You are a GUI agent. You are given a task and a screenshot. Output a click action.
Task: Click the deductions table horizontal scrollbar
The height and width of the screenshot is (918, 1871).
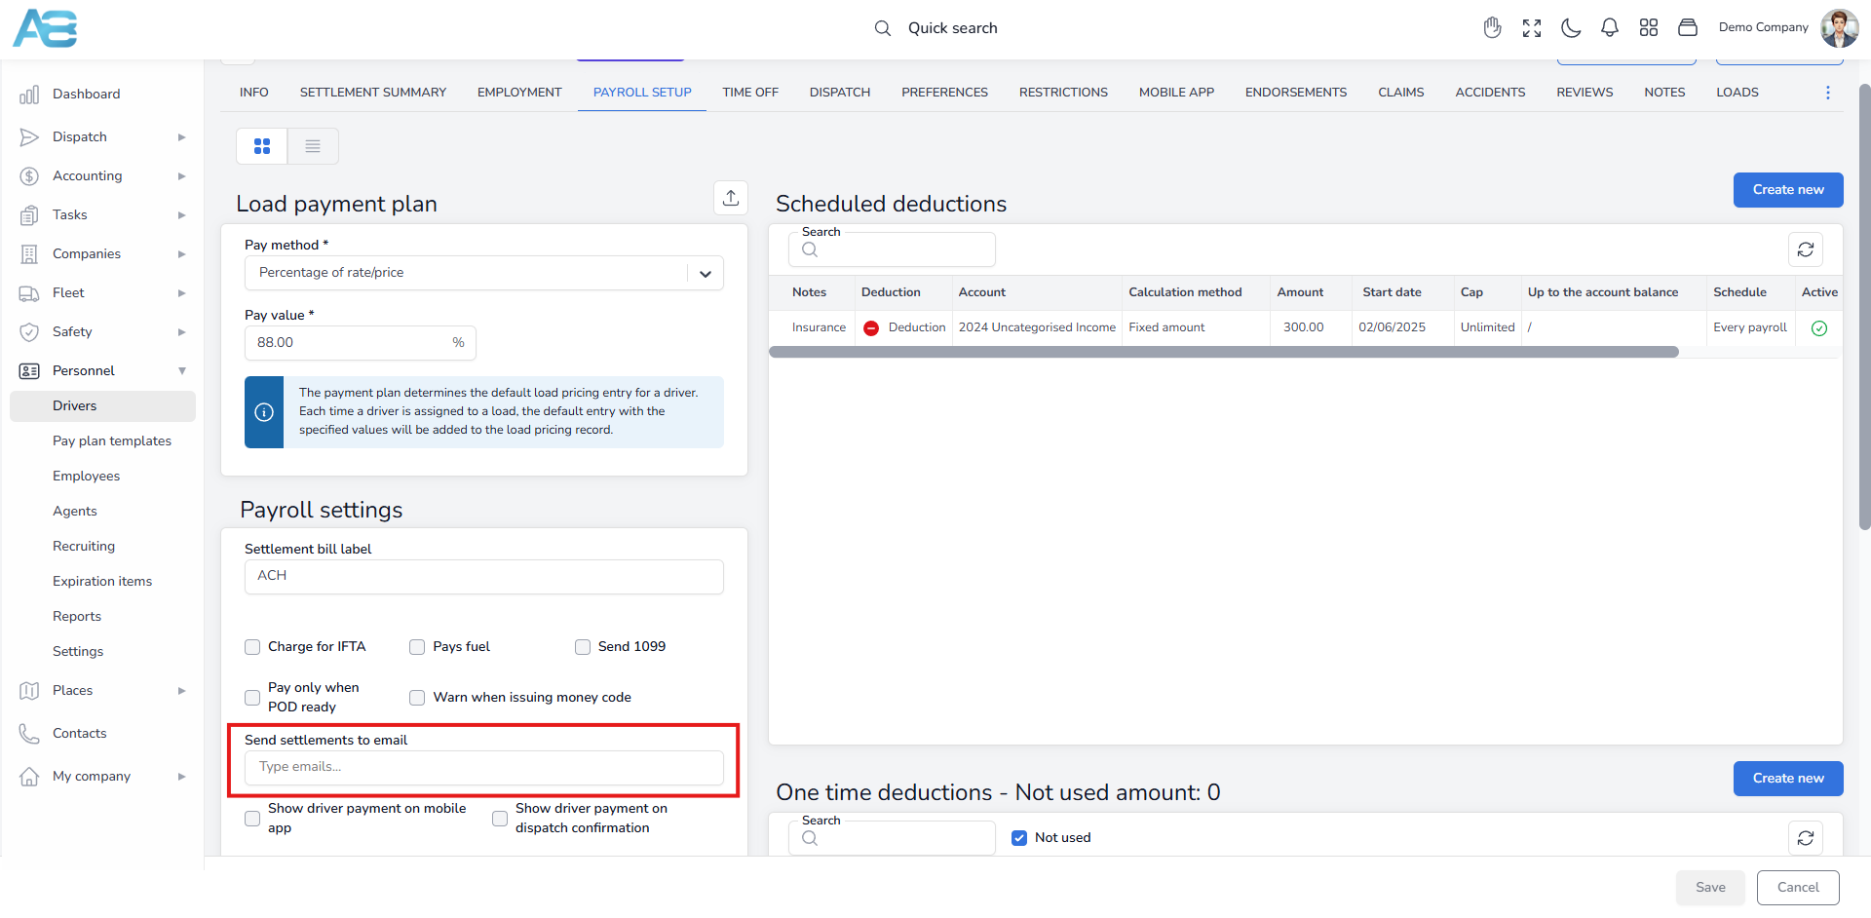1224,352
